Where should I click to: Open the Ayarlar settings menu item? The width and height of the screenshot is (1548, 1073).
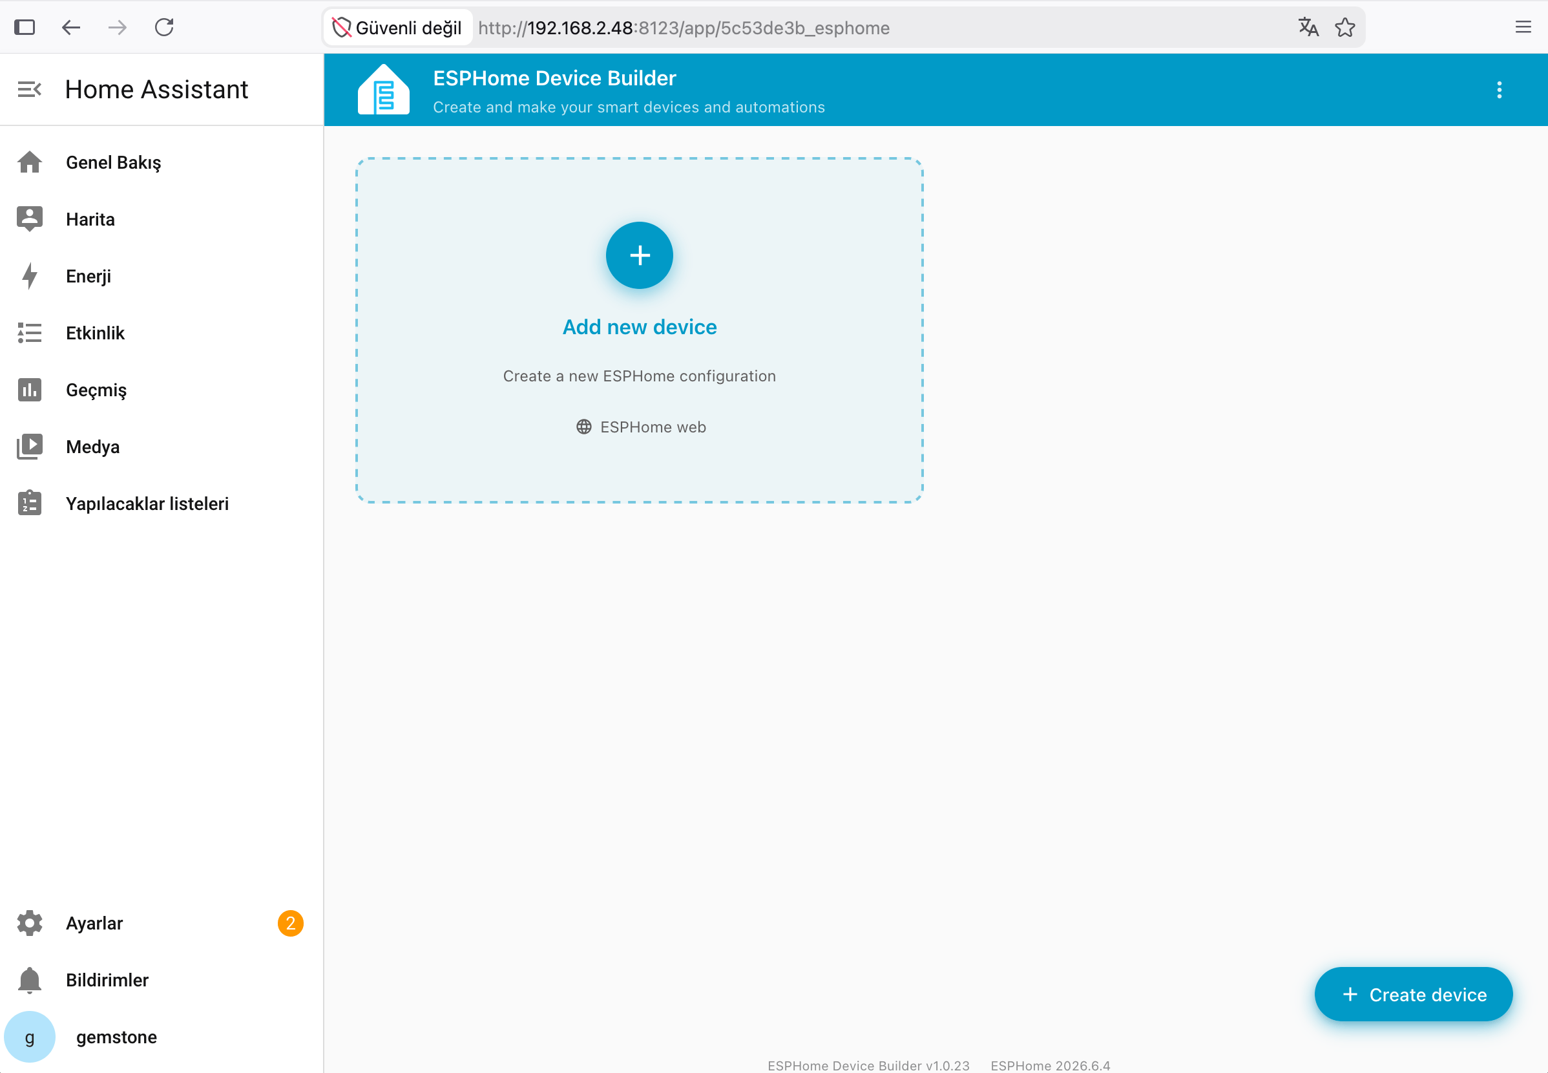click(162, 923)
